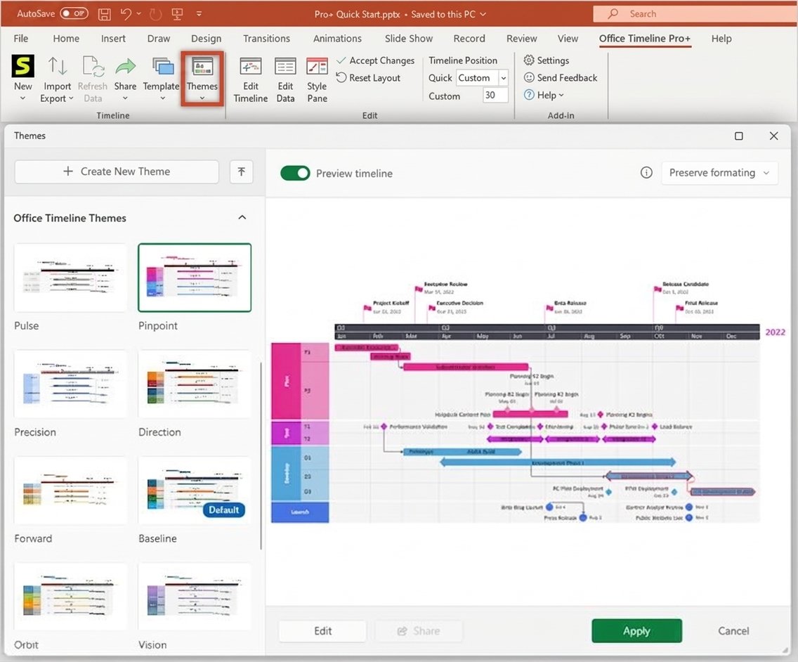Viewport: 798px width, 662px height.
Task: Click the Refresh Data icon
Action: (x=93, y=67)
